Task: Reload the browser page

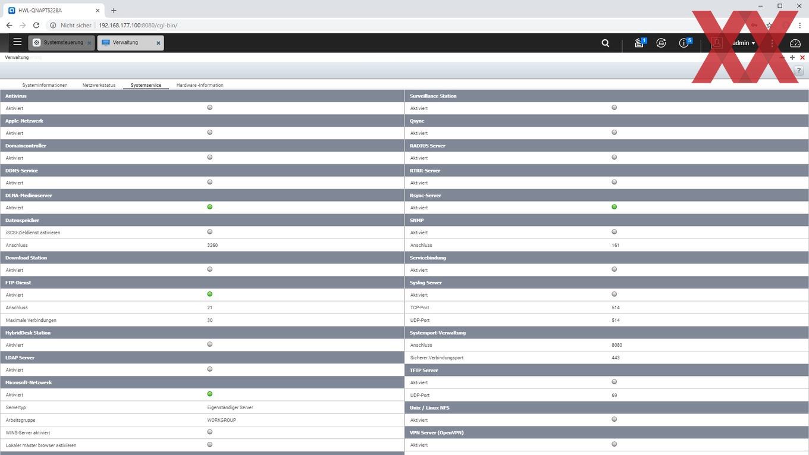Action: click(36, 26)
